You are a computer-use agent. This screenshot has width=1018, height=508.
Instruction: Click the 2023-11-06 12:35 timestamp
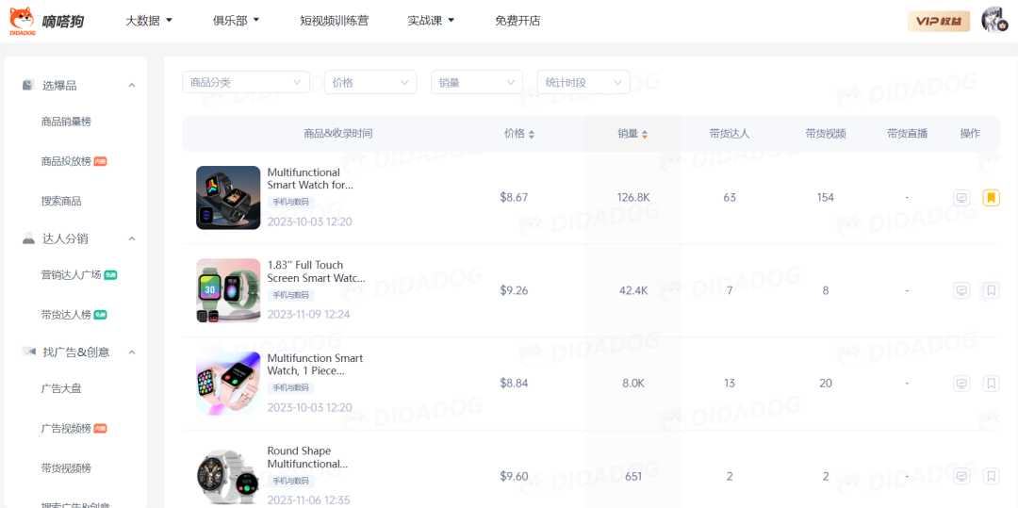308,500
